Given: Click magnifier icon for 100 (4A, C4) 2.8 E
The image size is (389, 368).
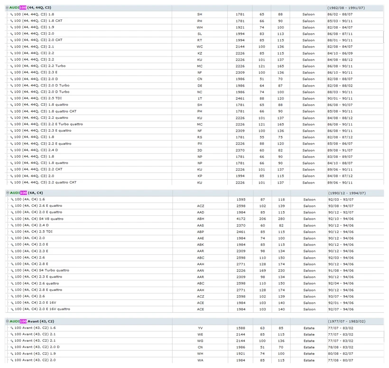Looking at the screenshot, I should click(x=12, y=264).
